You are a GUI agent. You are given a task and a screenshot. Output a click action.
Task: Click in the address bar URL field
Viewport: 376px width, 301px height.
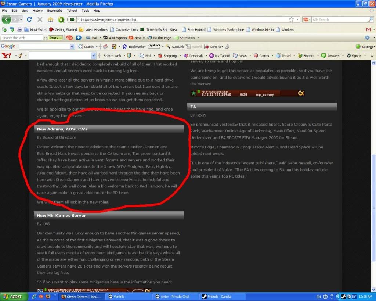click(x=182, y=20)
